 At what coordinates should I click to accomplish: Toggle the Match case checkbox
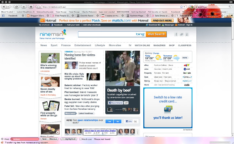tap(80, 139)
